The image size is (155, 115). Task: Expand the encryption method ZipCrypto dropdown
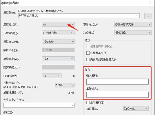click(x=136, y=108)
